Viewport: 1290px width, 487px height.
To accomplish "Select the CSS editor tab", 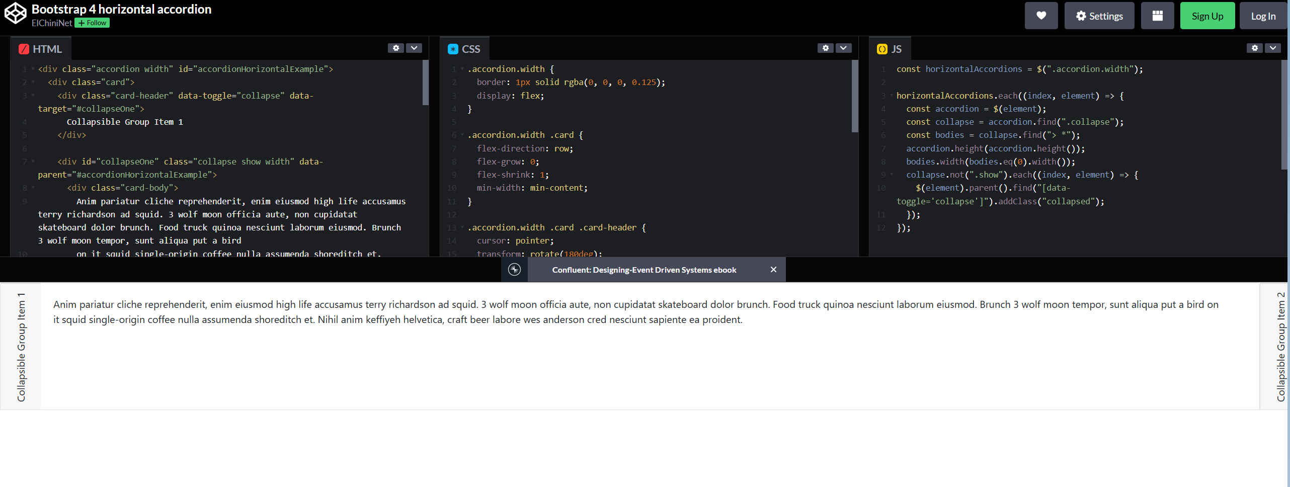I will [x=464, y=49].
